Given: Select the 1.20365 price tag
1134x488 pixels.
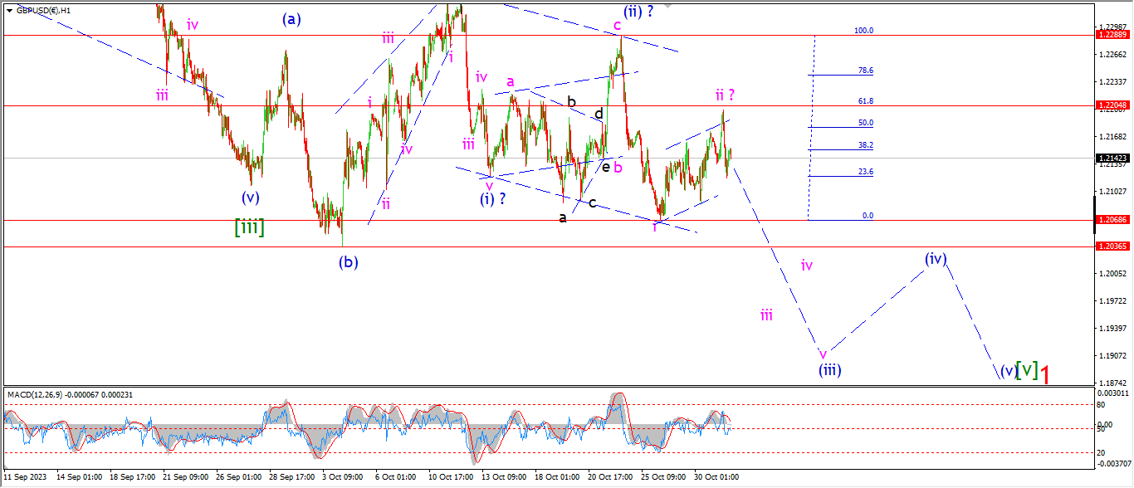Looking at the screenshot, I should coord(1112,246).
